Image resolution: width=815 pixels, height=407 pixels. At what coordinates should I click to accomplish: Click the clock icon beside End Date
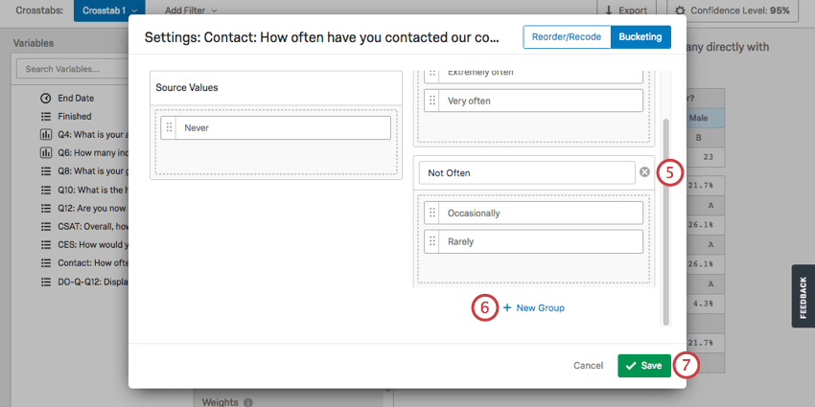pyautogui.click(x=45, y=98)
